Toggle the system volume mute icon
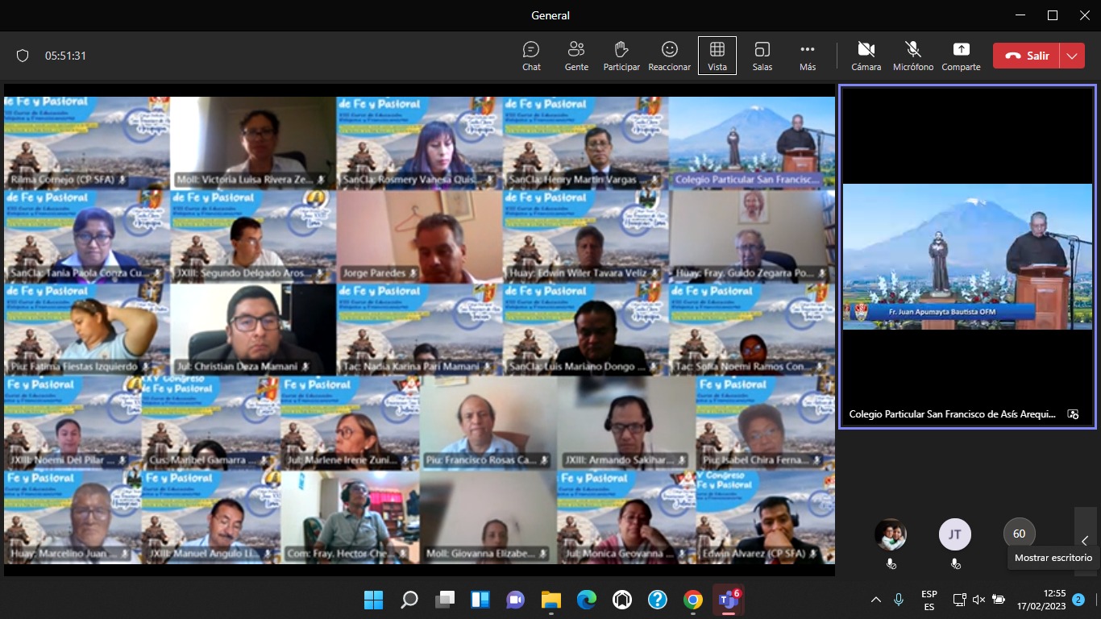 click(x=978, y=600)
